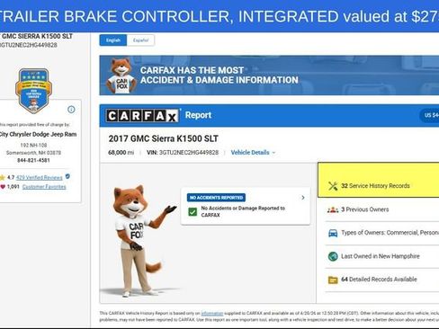Viewport: 439px width, 329px height.
Task: Click the Car Fox banner mascot
Action: pyautogui.click(x=121, y=76)
